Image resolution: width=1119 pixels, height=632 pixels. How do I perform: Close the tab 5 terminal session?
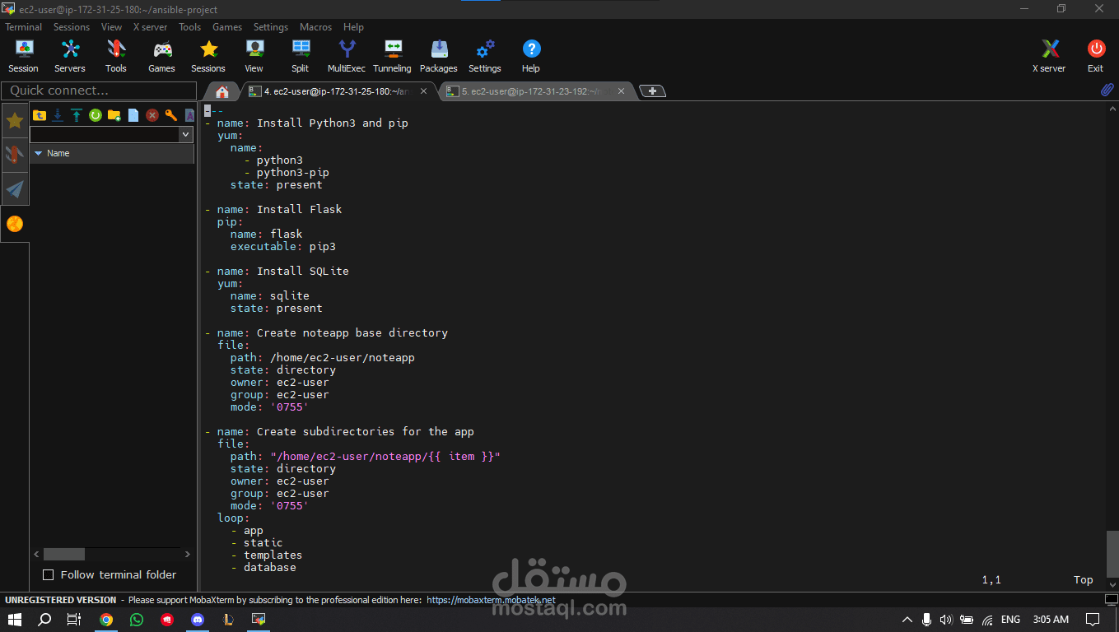622,91
